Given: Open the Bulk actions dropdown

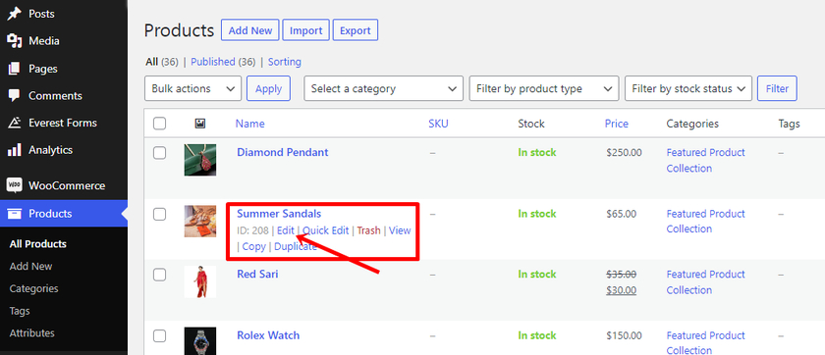Looking at the screenshot, I should tap(192, 88).
